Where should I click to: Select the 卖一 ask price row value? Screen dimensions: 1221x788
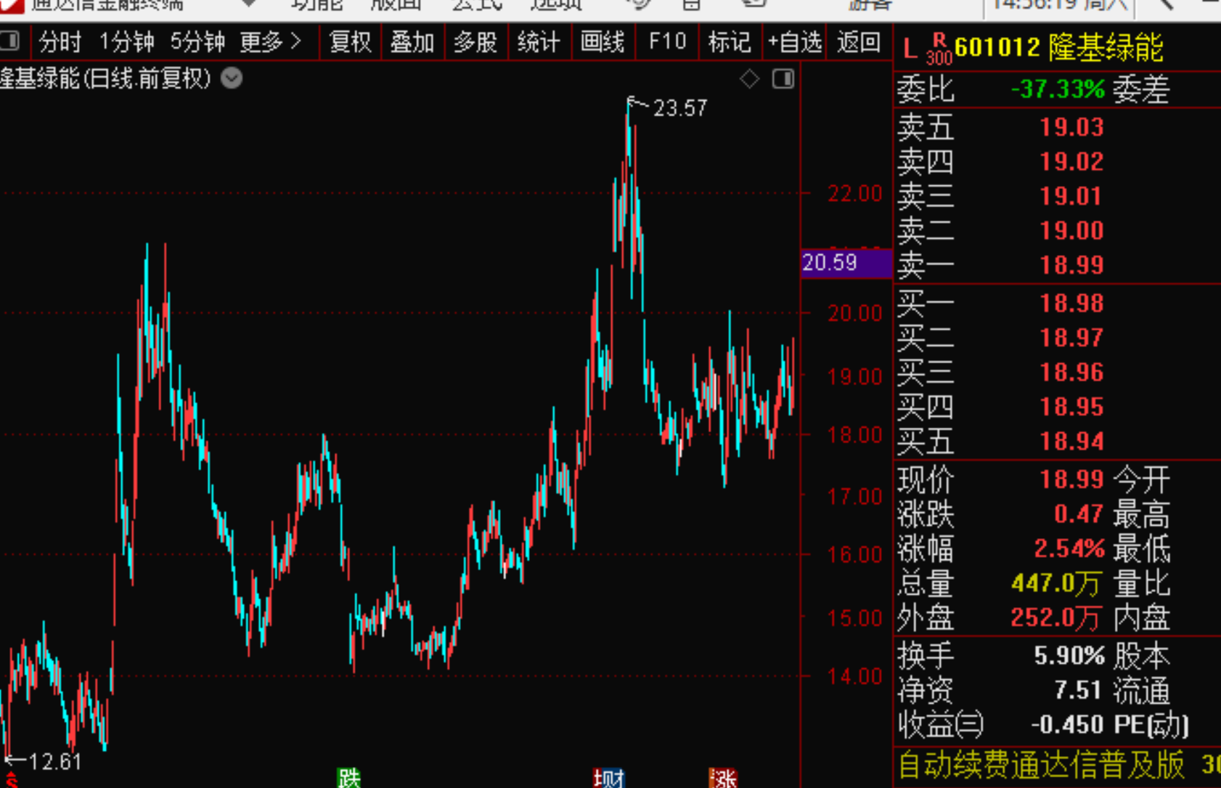coord(1071,265)
